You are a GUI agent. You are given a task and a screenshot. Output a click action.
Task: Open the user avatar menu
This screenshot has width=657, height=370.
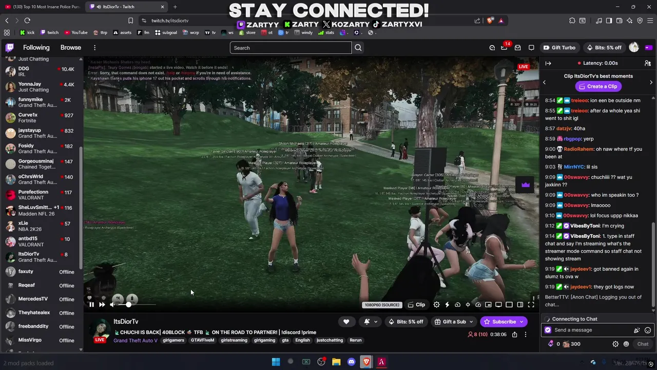click(634, 47)
